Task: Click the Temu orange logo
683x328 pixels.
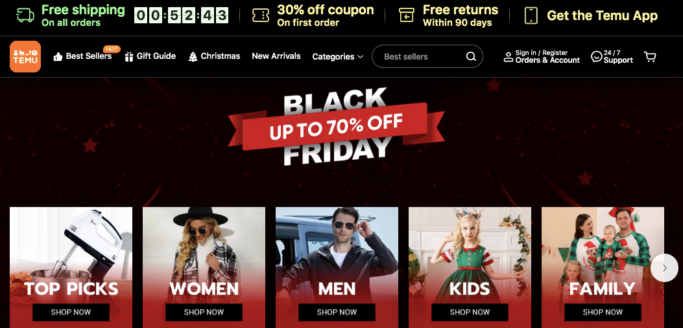Action: pyautogui.click(x=25, y=56)
